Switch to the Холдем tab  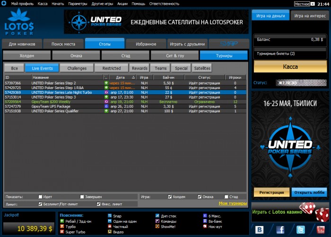(27, 55)
